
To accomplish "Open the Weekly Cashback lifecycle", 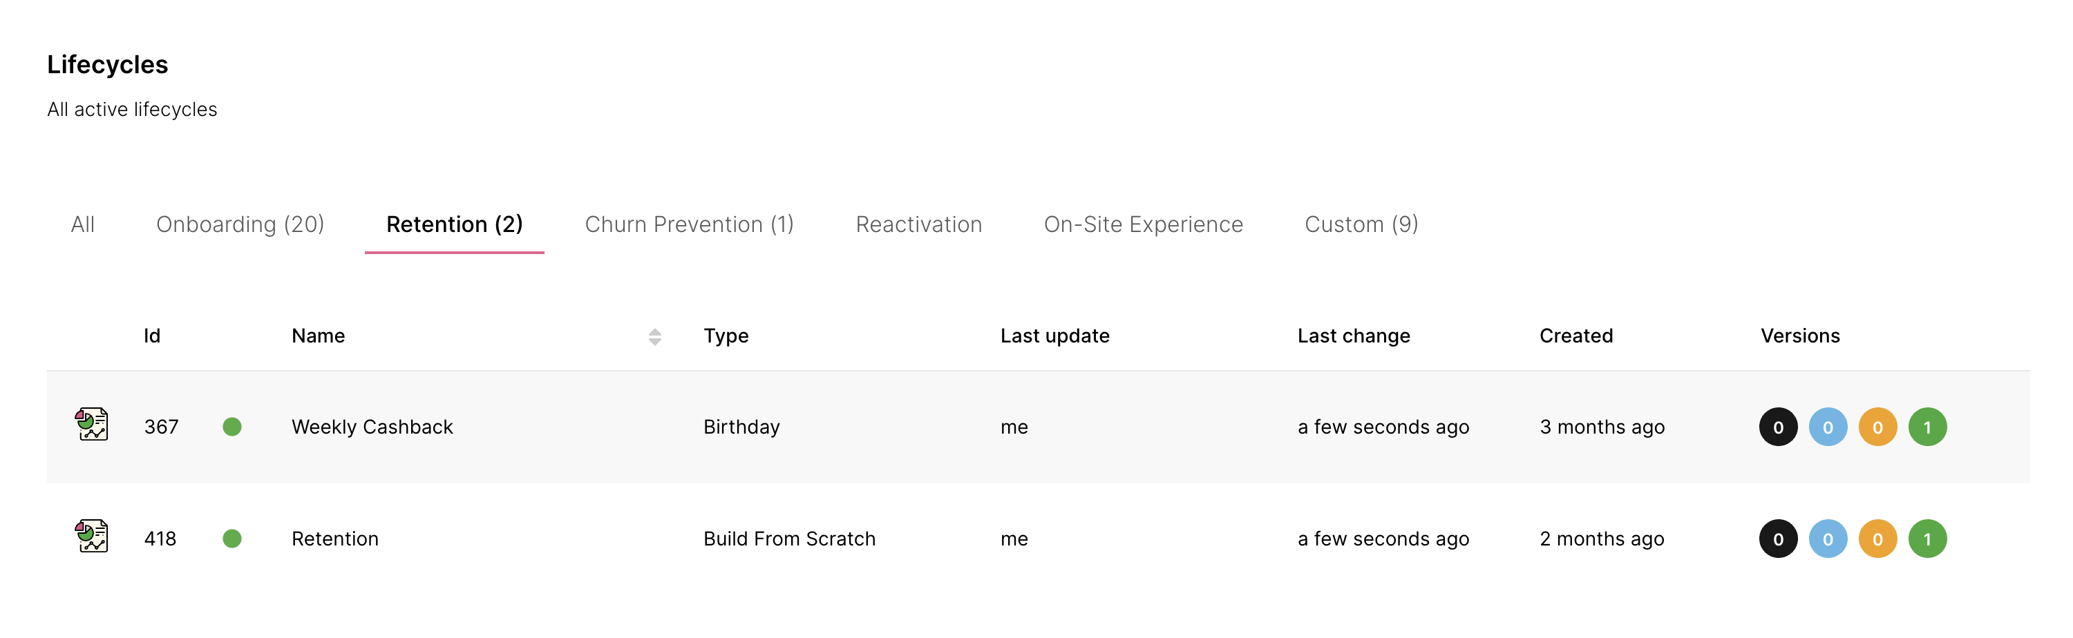I will click(372, 427).
